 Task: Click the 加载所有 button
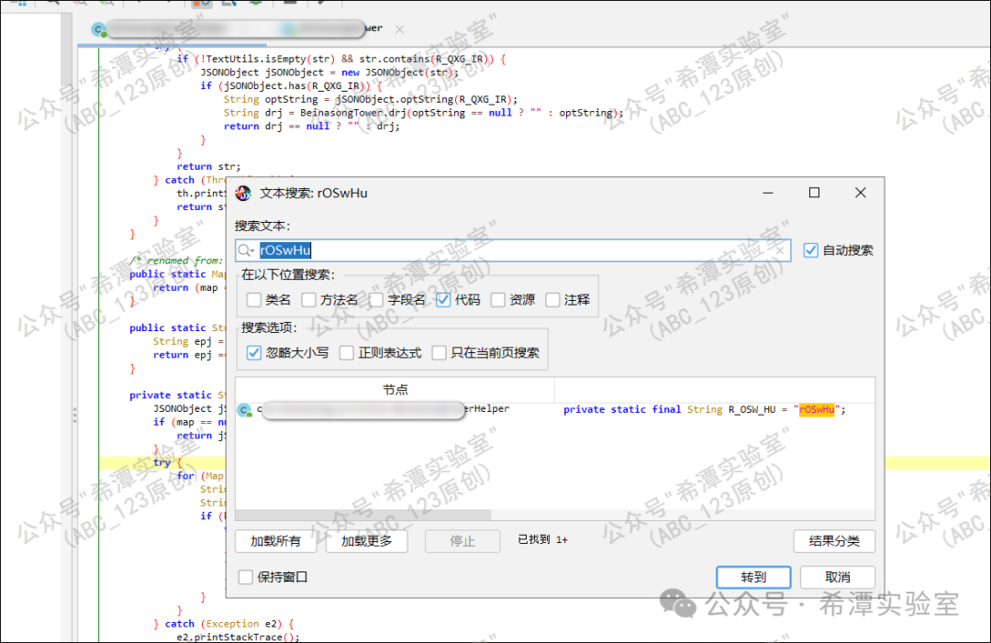point(275,540)
